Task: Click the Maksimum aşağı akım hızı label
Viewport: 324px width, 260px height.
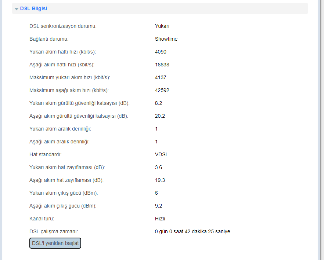Action: (x=69, y=90)
